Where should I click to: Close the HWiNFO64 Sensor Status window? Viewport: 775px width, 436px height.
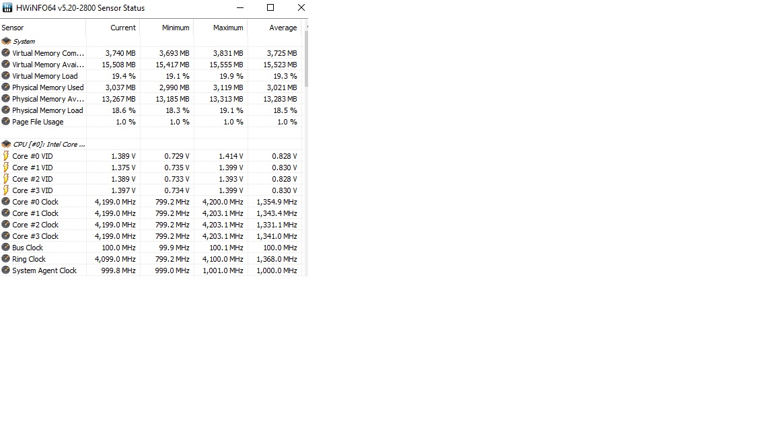click(301, 7)
